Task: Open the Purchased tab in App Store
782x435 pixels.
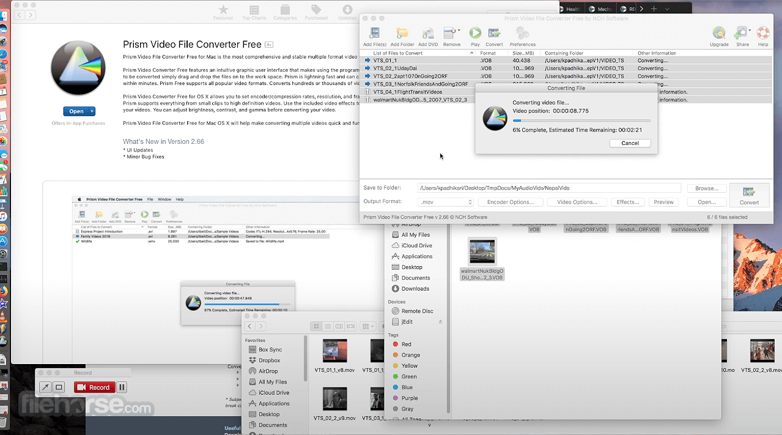Action: tap(316, 12)
